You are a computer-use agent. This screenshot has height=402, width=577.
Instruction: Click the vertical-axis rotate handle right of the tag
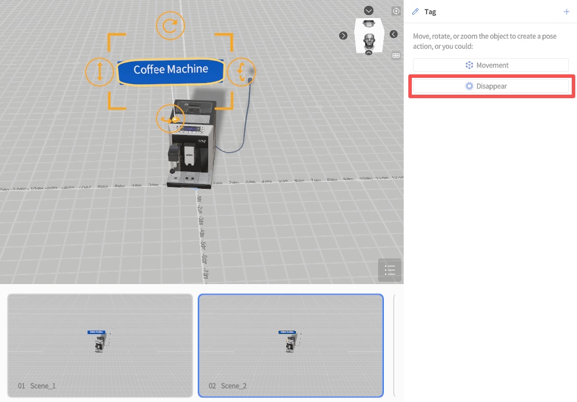(241, 71)
